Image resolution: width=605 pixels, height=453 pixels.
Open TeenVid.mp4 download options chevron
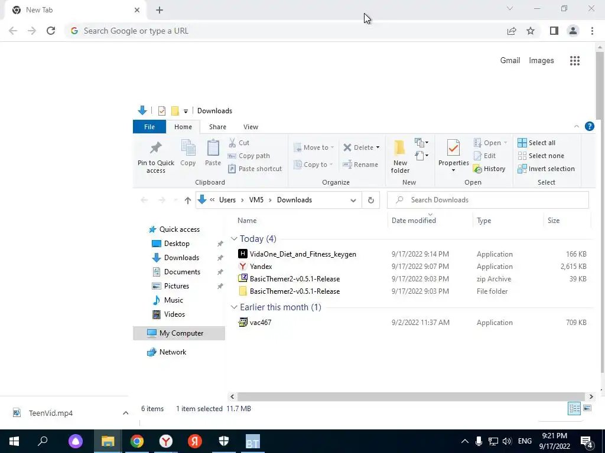point(125,413)
